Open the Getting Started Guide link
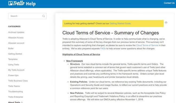Viewport: 176px width, 103px height. pyautogui.click(x=120, y=23)
